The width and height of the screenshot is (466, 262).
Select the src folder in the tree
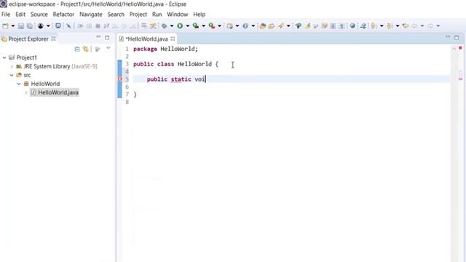(x=27, y=75)
